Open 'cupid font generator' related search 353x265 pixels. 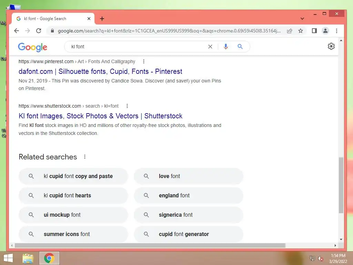pyautogui.click(x=189, y=234)
